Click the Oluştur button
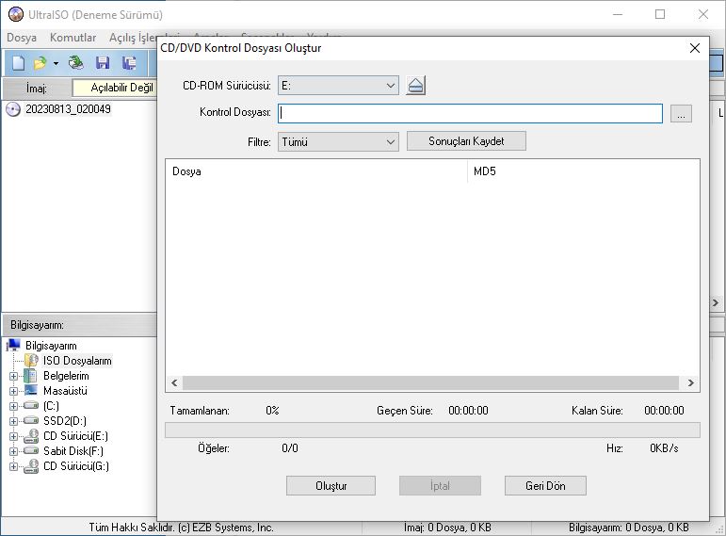 pyautogui.click(x=331, y=486)
